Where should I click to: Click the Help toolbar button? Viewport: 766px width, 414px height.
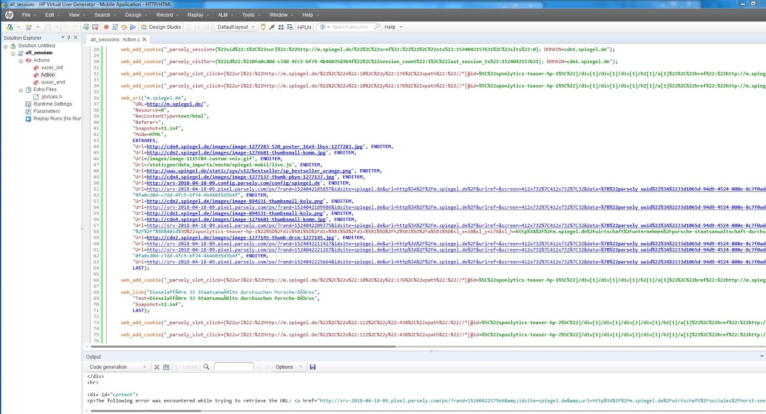tap(390, 27)
